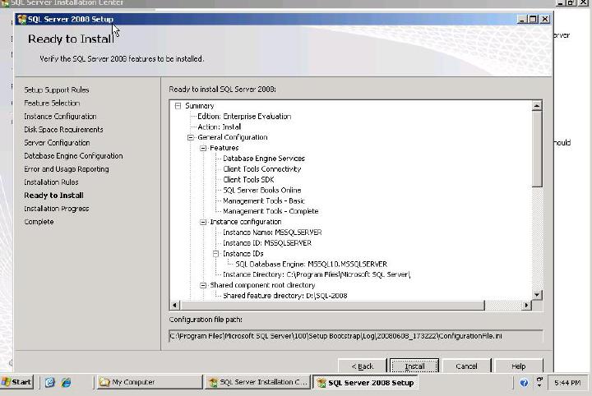Select Feature Selection step
592x396 pixels.
52,103
